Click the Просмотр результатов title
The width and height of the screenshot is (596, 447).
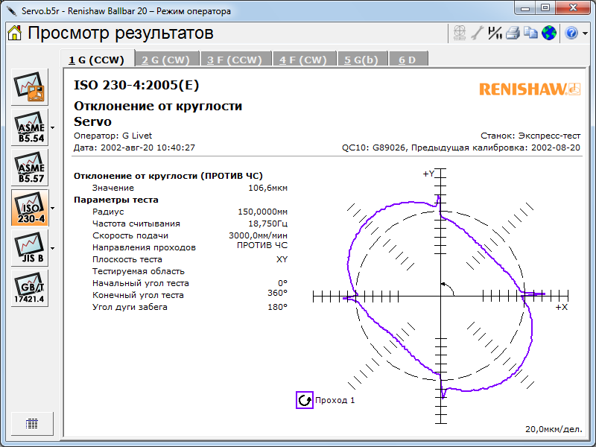click(121, 33)
